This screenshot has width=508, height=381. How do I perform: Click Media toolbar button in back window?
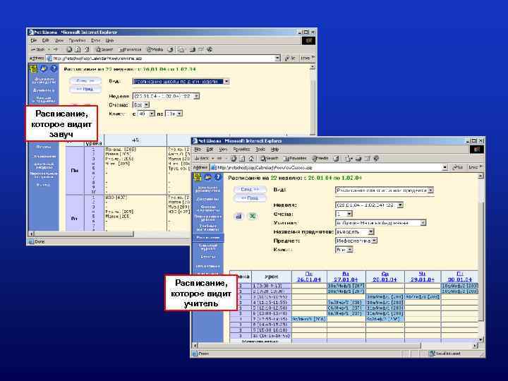[155, 49]
